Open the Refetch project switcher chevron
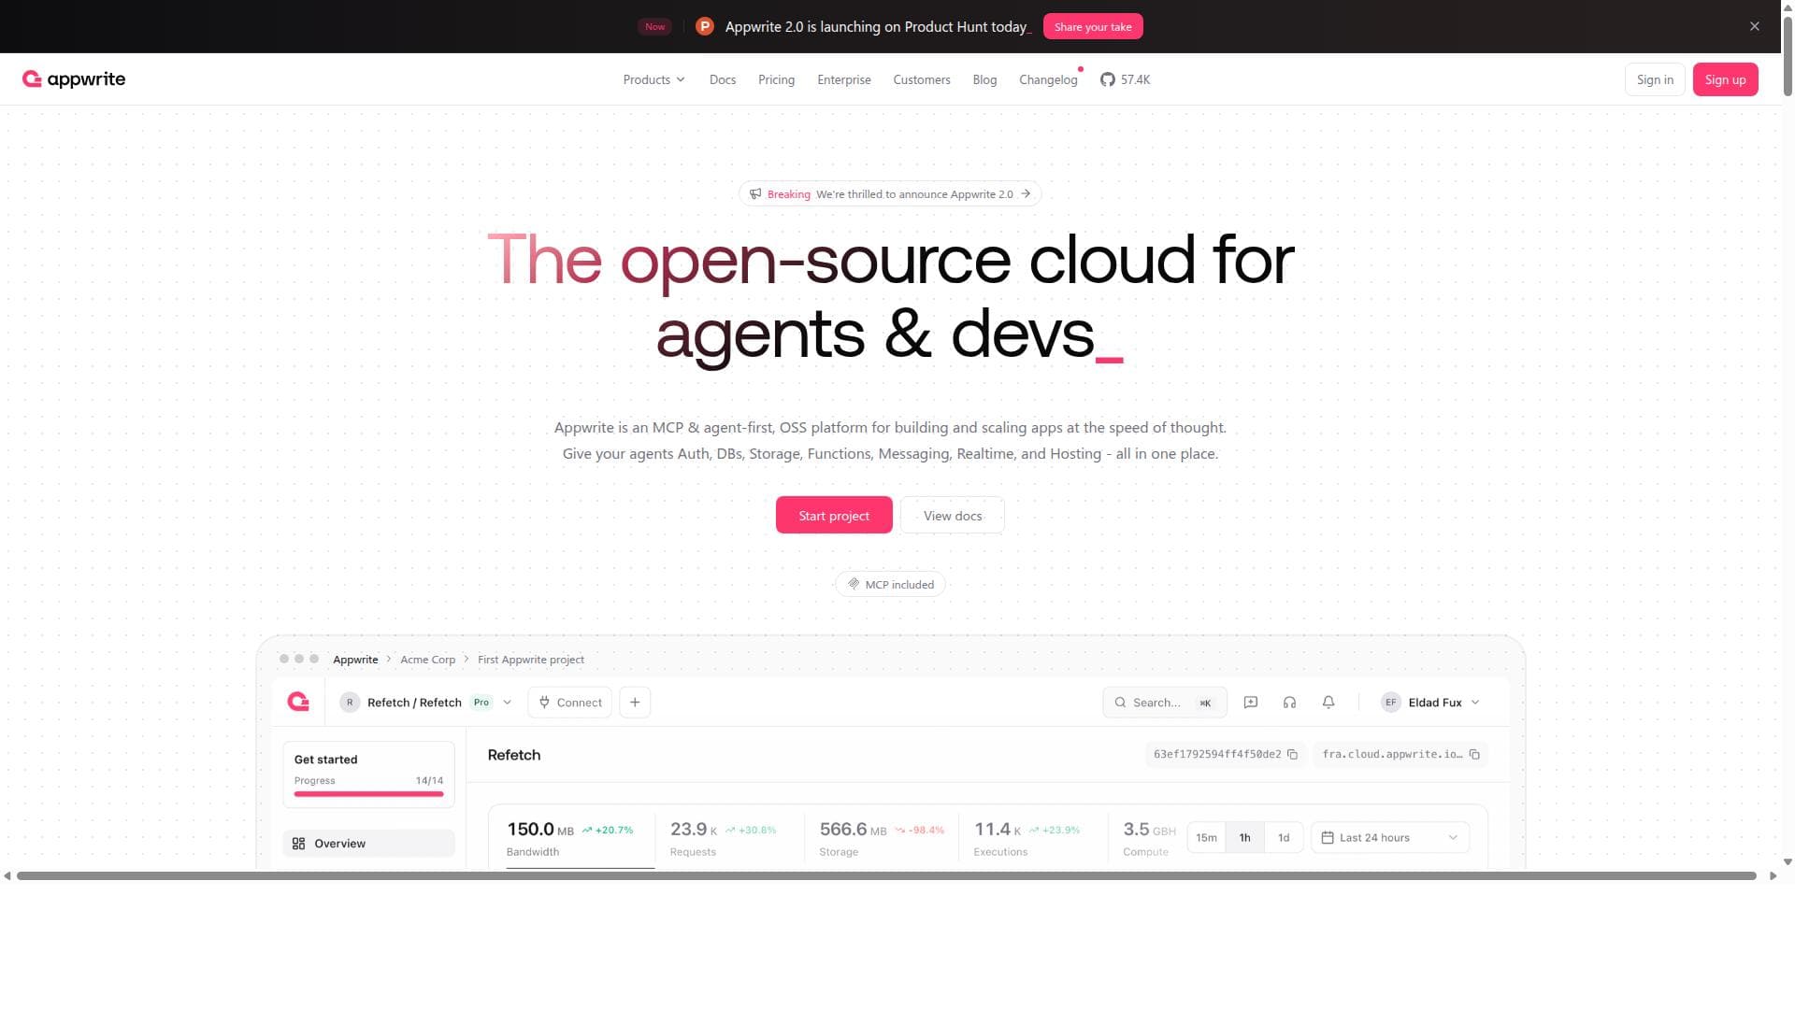Image resolution: width=1795 pixels, height=1009 pixels. click(508, 703)
